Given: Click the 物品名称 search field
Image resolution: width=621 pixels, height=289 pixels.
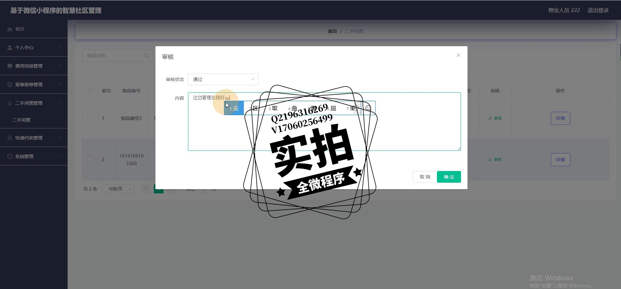Looking at the screenshot, I should pos(117,56).
